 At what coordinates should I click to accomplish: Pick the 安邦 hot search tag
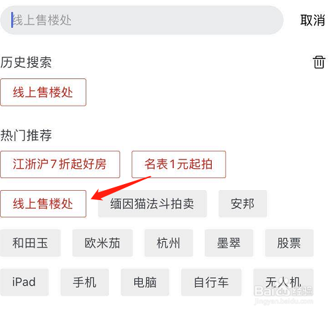pyautogui.click(x=242, y=203)
